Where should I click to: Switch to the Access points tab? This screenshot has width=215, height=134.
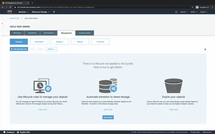(x=85, y=33)
